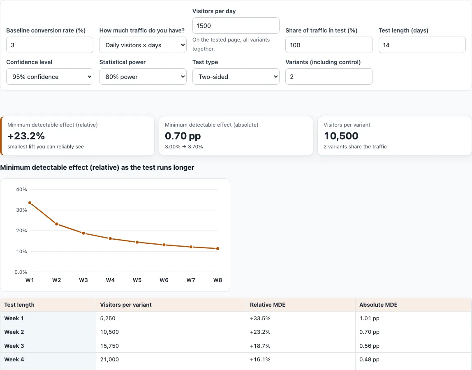472x370 pixels.
Task: Click the W8 data point on chart
Action: (217, 248)
